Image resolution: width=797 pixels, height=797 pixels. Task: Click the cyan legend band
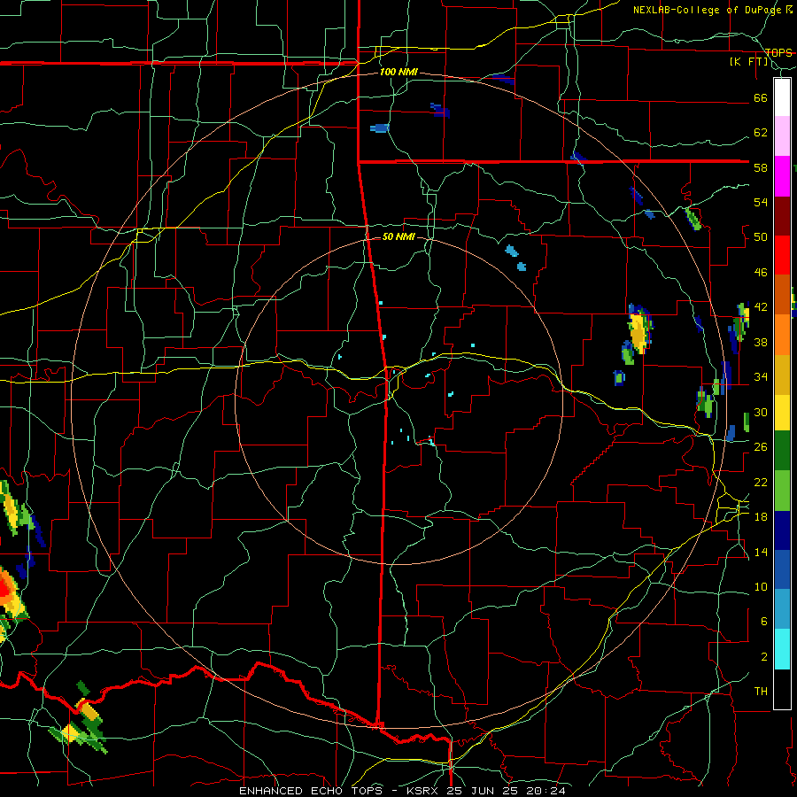pyautogui.click(x=782, y=649)
